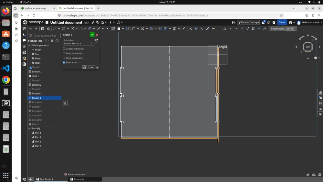Image resolution: width=323 pixels, height=182 pixels.
Task: Select Extrude 2 in the feature tree
Action: pos(36,85)
